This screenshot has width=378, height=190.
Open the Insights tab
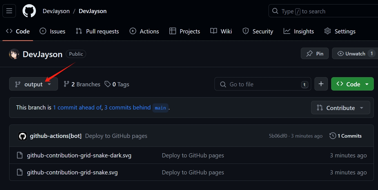click(299, 31)
